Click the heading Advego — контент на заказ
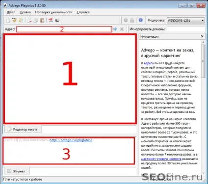This screenshot has width=208, height=184. (168, 53)
